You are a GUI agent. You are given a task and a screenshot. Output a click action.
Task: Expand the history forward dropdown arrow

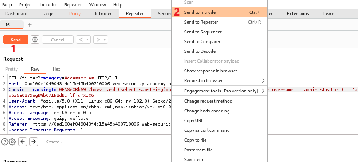tap(105, 40)
